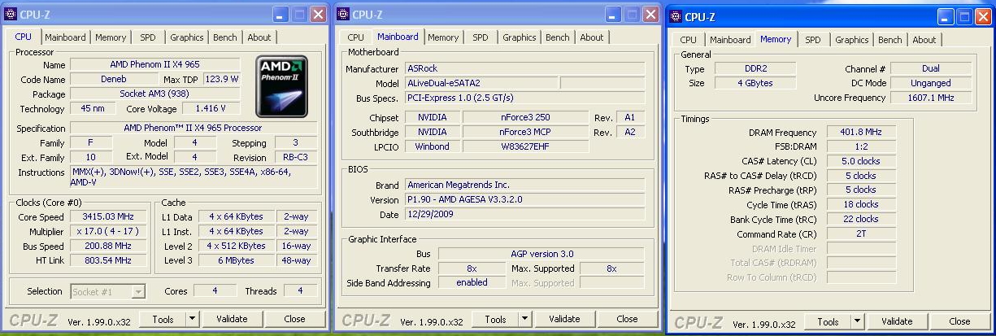Viewport: 996px width, 336px height.
Task: Click the CPU-Z app icon in the middle window title bar
Action: (342, 15)
